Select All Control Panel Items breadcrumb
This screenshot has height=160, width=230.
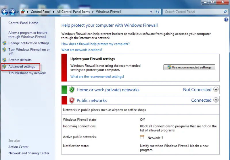pos(73,12)
